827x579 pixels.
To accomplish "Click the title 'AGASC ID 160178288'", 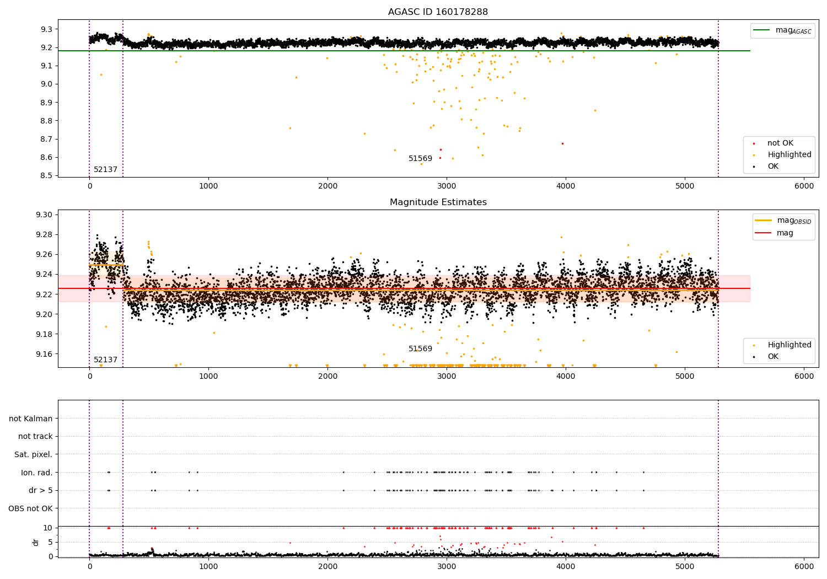I will click(438, 12).
